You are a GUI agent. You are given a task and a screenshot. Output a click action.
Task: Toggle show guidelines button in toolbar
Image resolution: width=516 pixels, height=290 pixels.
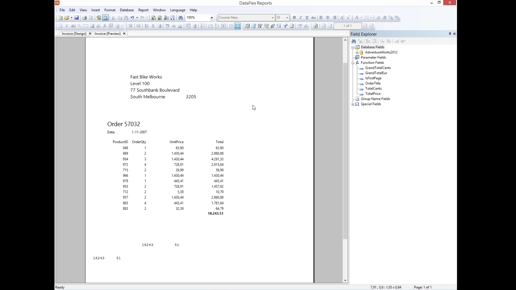pos(238,26)
